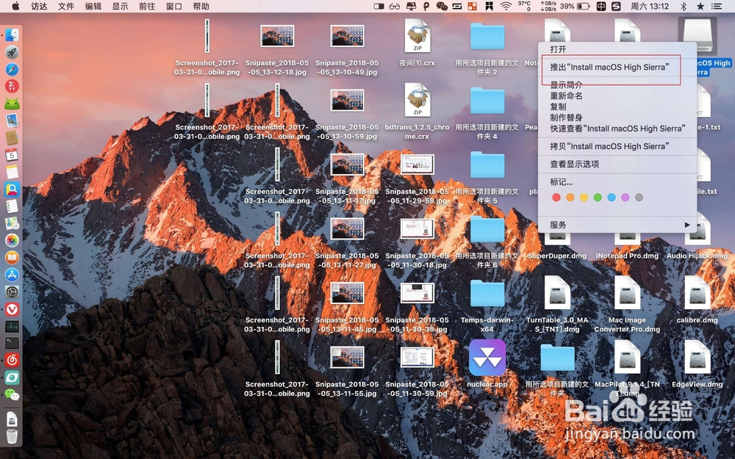
Task: Open System Preferences gear in dock
Action: (12, 292)
